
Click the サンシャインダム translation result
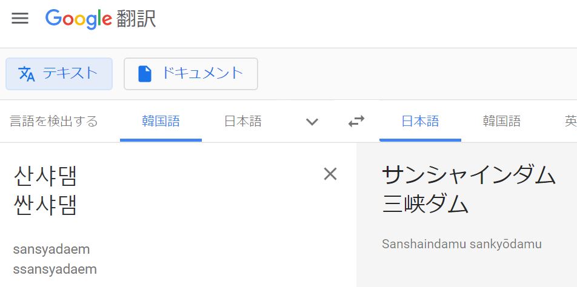coord(469,176)
